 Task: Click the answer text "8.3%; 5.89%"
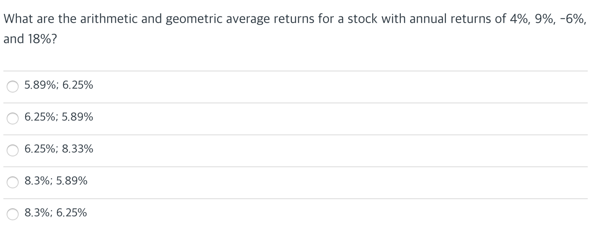tap(56, 181)
